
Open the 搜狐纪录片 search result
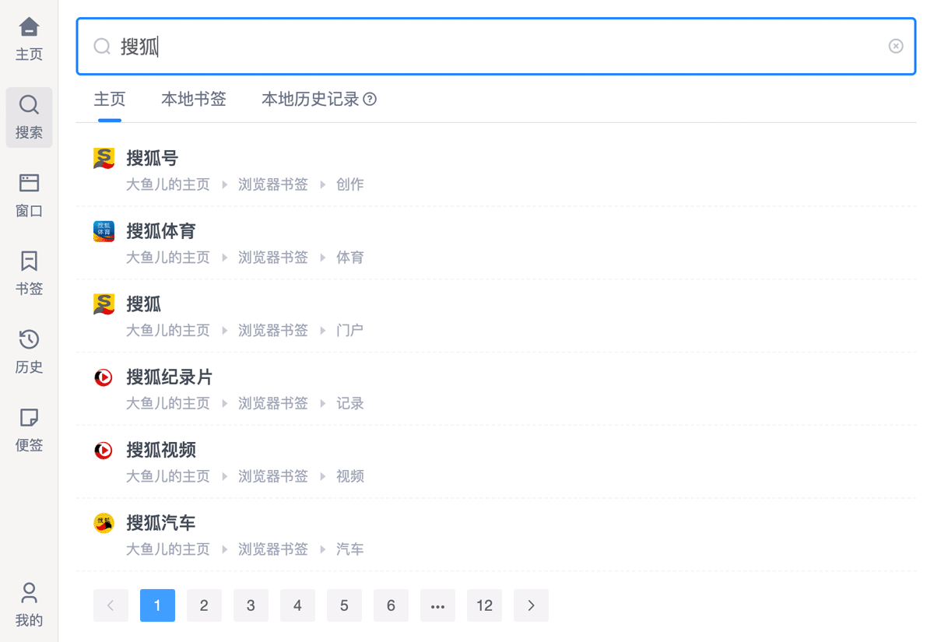tap(170, 377)
